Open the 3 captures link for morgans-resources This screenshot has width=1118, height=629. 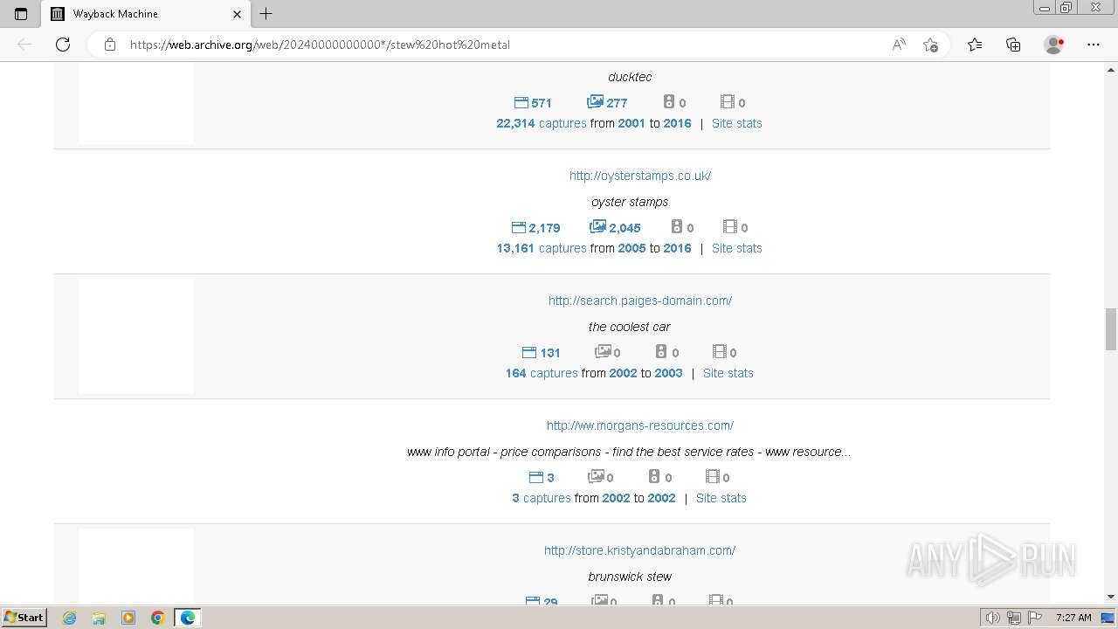[x=542, y=498]
